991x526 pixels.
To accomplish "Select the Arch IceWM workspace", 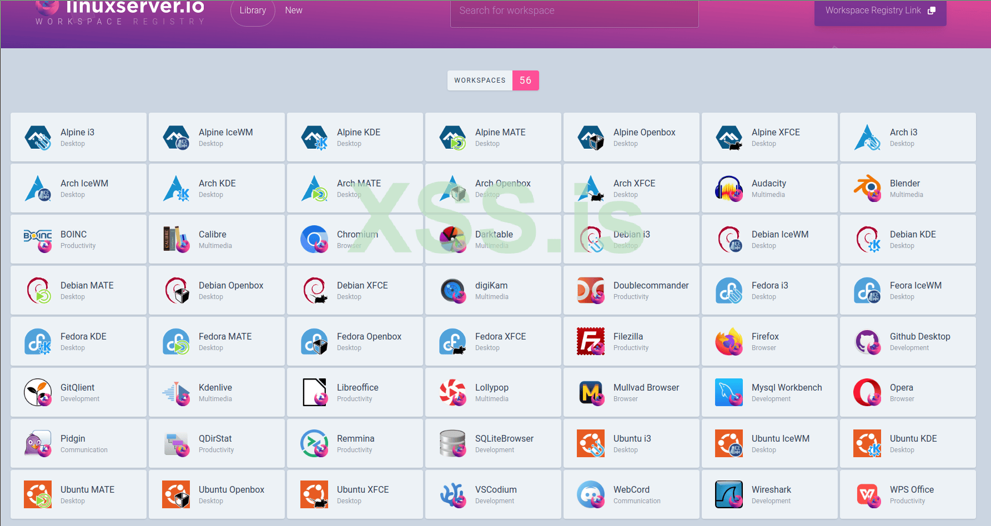I will pos(78,189).
